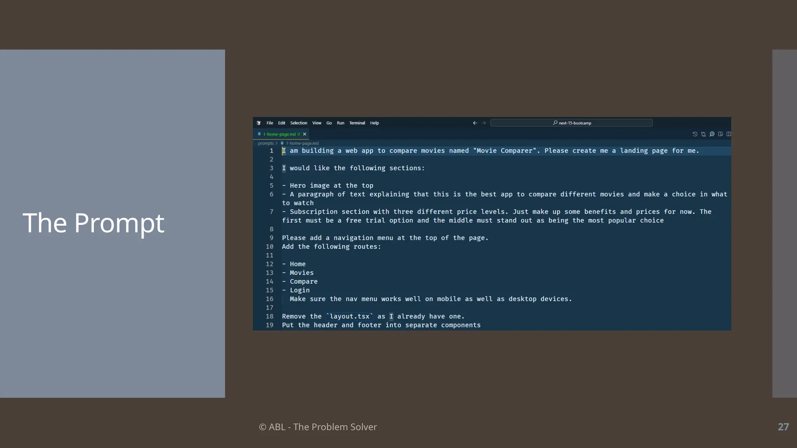Expand the prompts breadcrumb folder
This screenshot has height=448, width=797.
point(265,143)
